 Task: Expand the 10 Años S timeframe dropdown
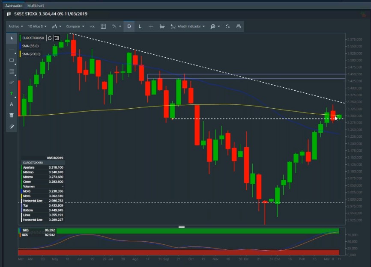[37, 26]
